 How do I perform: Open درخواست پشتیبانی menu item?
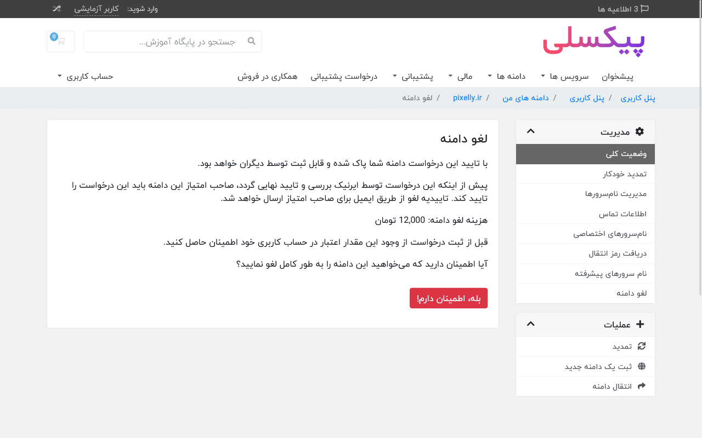(344, 76)
